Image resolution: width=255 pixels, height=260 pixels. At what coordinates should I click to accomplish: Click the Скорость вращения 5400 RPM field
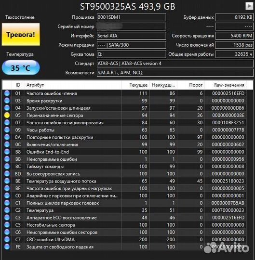point(234,36)
